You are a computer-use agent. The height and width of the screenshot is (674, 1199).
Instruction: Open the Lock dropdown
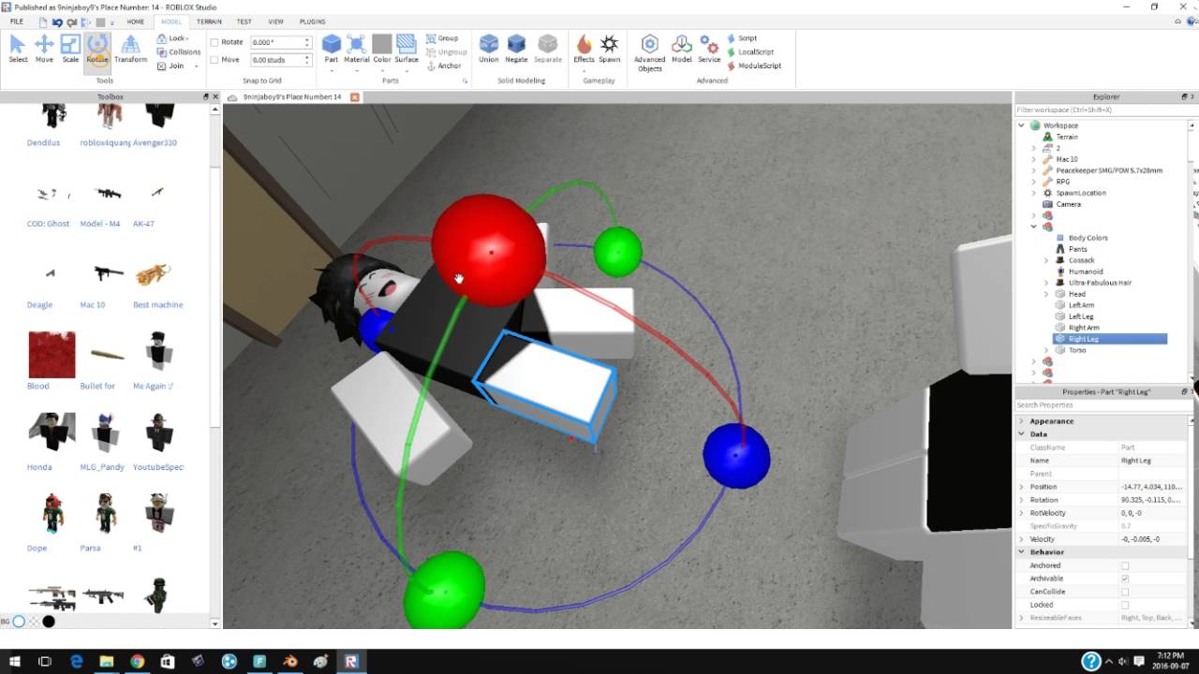point(173,38)
